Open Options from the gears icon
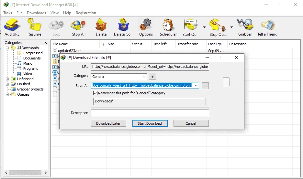Image resolution: width=303 pixels, height=179 pixels. (146, 25)
